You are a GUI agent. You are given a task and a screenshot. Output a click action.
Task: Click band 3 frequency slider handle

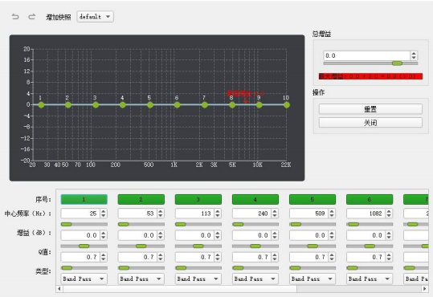point(181,224)
